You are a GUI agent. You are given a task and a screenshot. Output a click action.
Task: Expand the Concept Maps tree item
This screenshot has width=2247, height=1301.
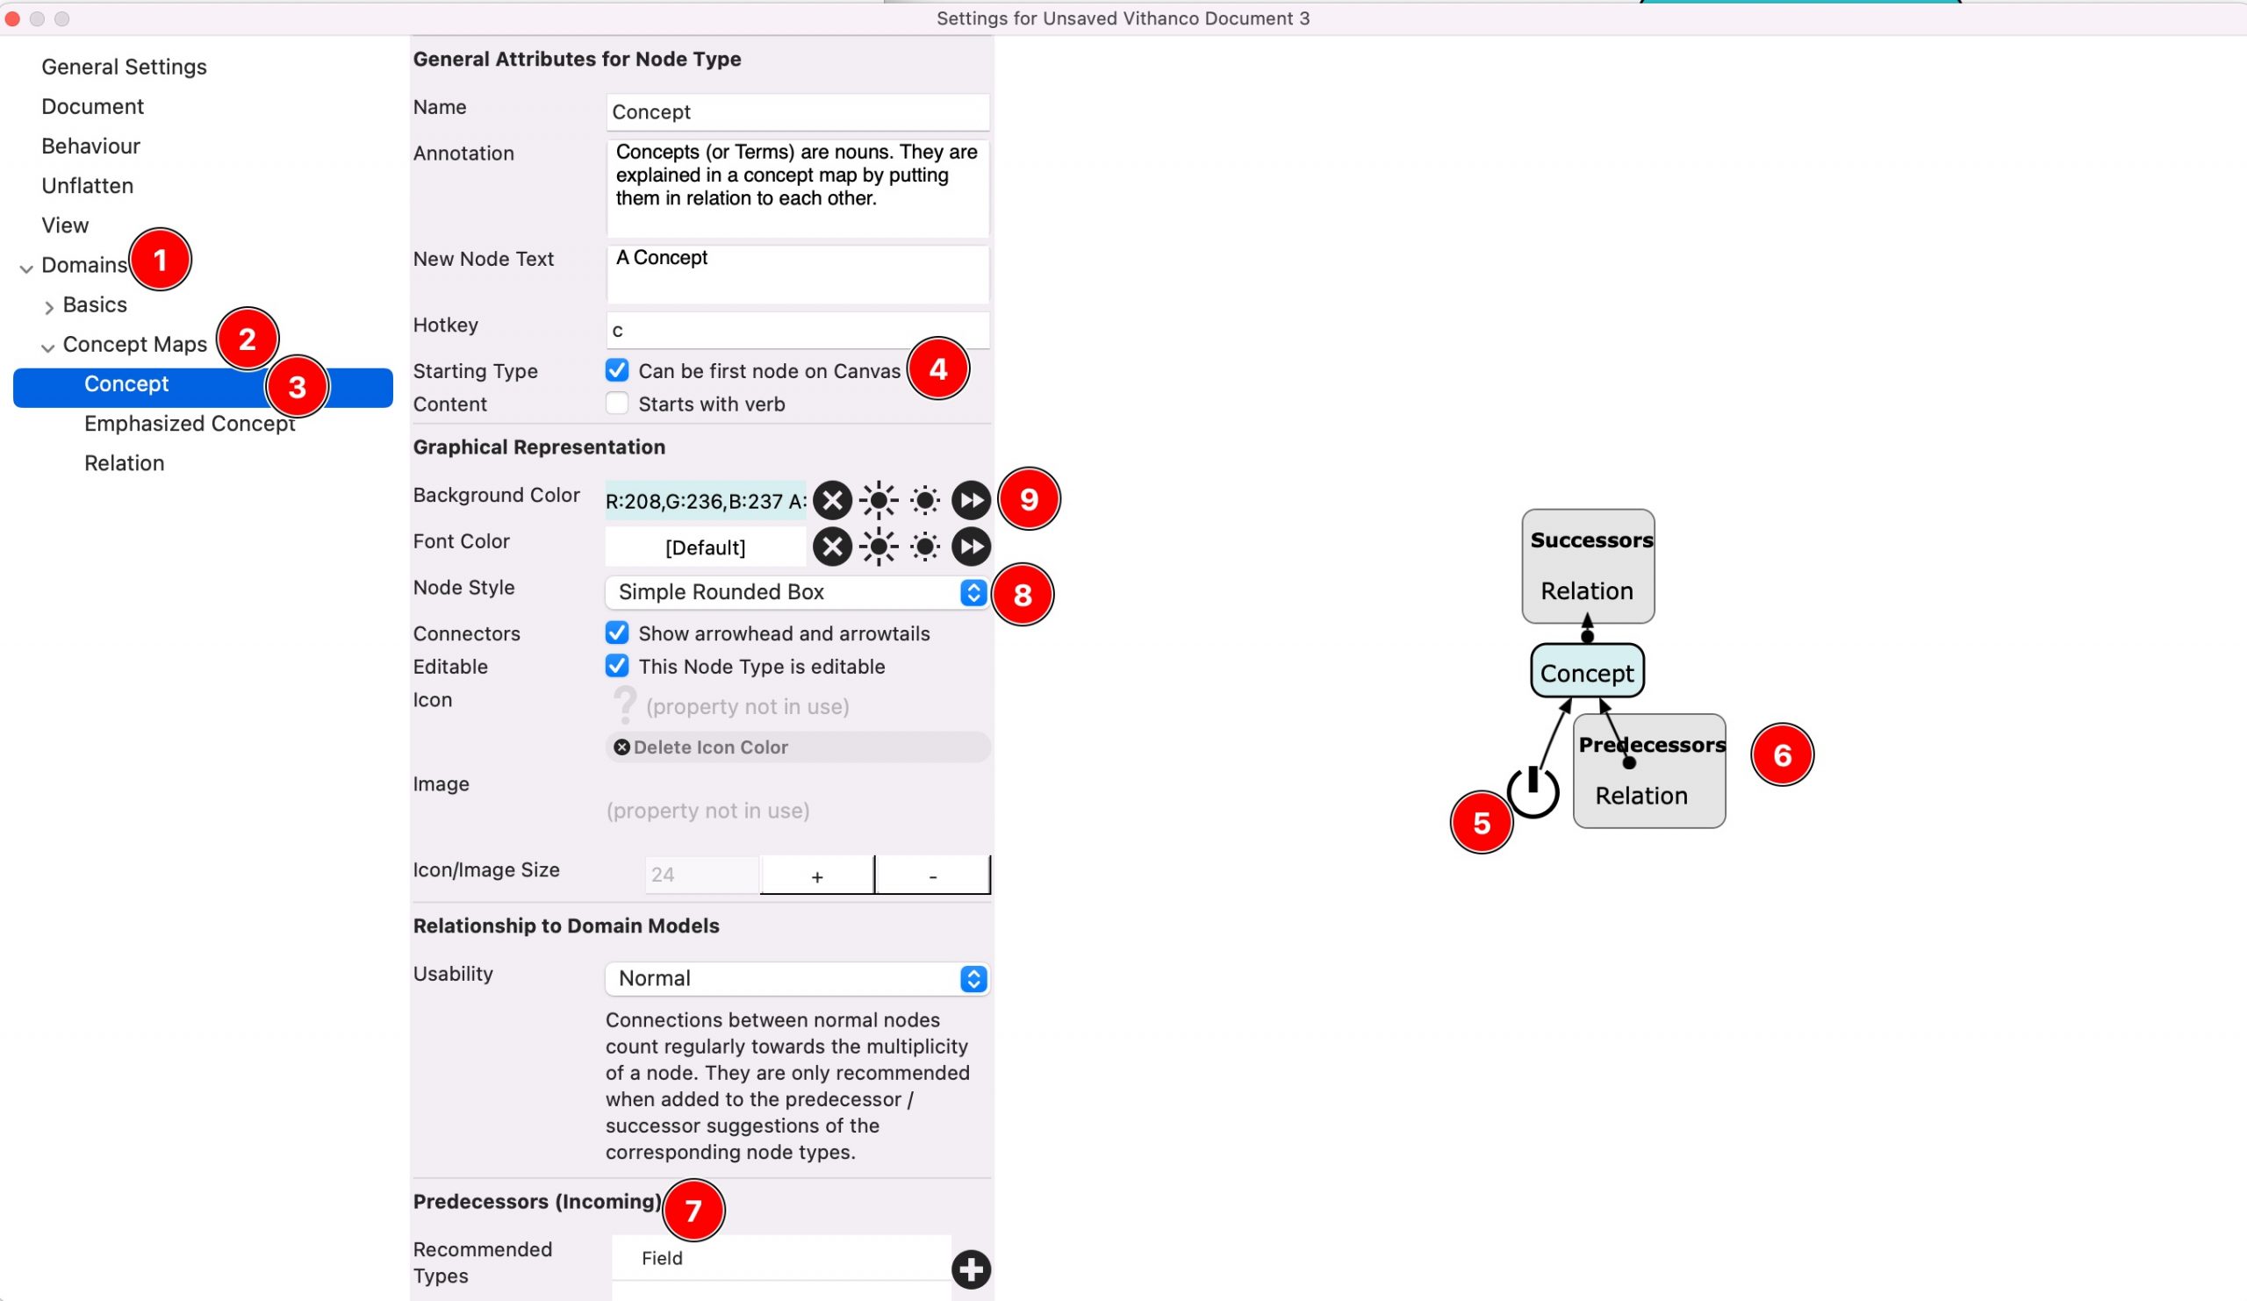(x=48, y=344)
